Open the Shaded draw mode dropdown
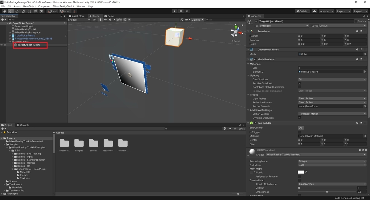The width and height of the screenshot is (370, 200). (79, 20)
